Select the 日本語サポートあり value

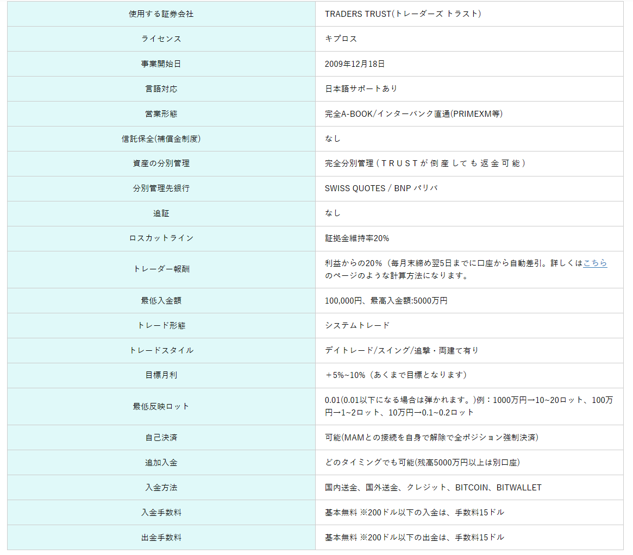pos(361,89)
